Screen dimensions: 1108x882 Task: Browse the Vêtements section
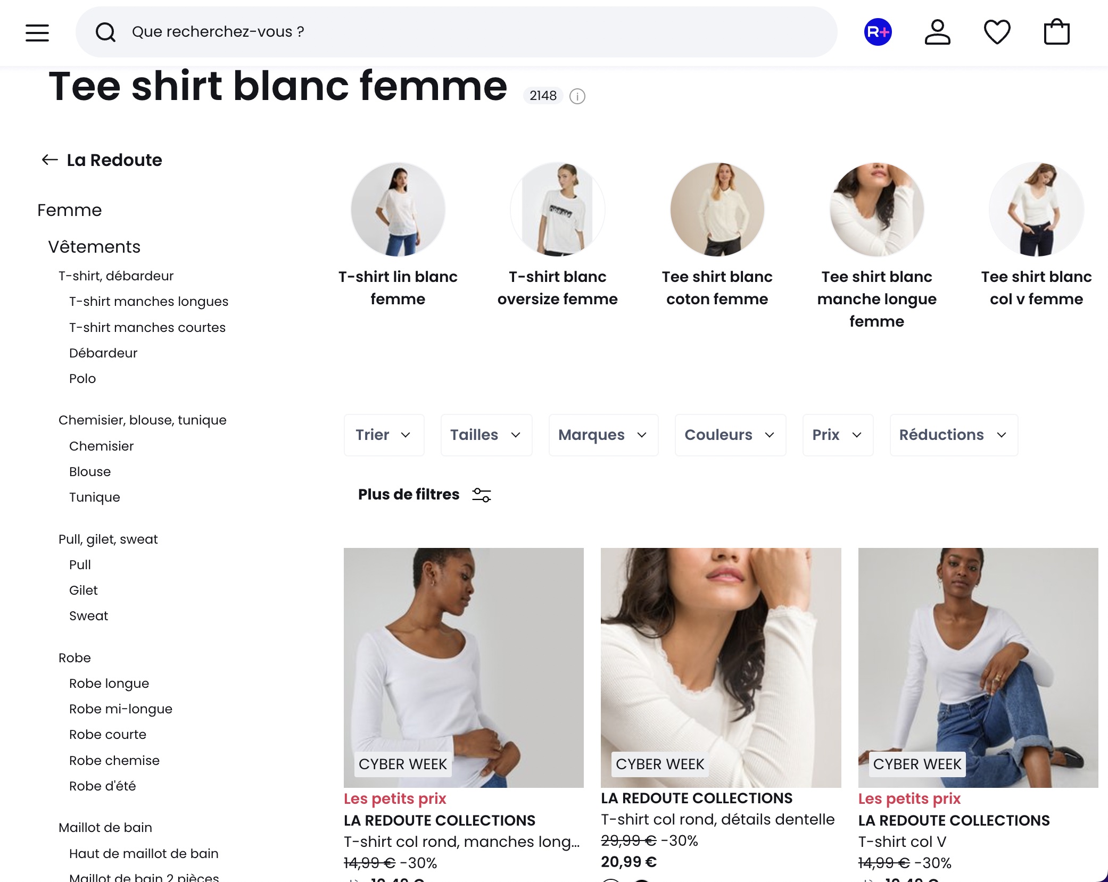click(x=94, y=246)
